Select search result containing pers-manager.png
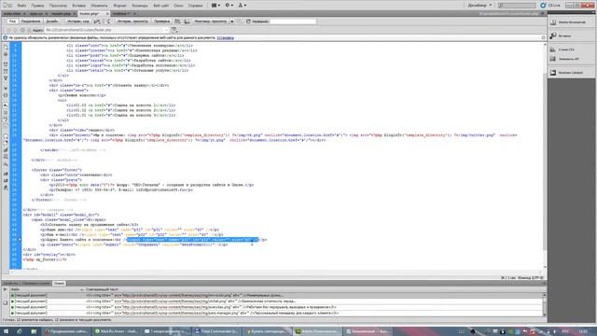 (276, 314)
